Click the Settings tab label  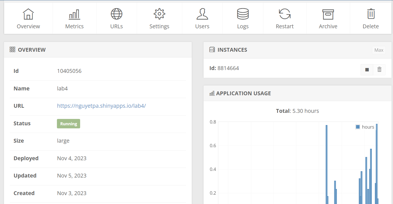[x=159, y=26]
